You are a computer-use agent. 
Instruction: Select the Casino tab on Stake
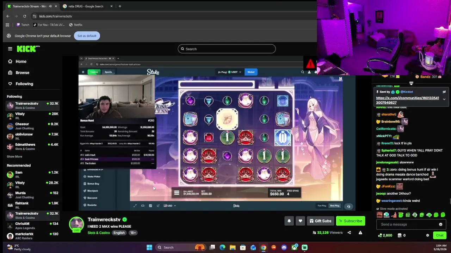tap(94, 72)
